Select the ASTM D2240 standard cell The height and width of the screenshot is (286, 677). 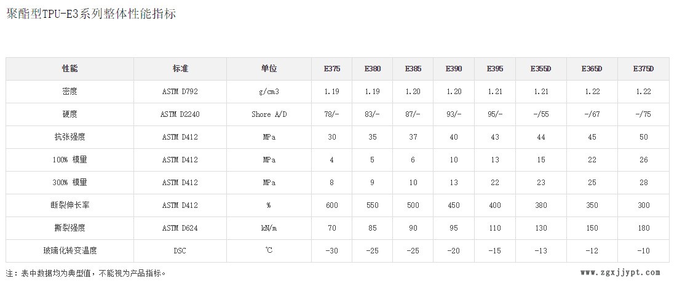pos(180,114)
